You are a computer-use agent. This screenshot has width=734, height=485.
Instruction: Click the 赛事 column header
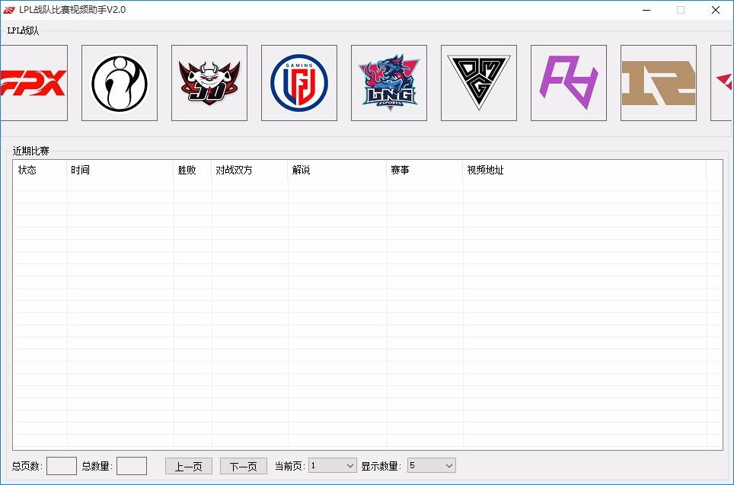pyautogui.click(x=425, y=170)
